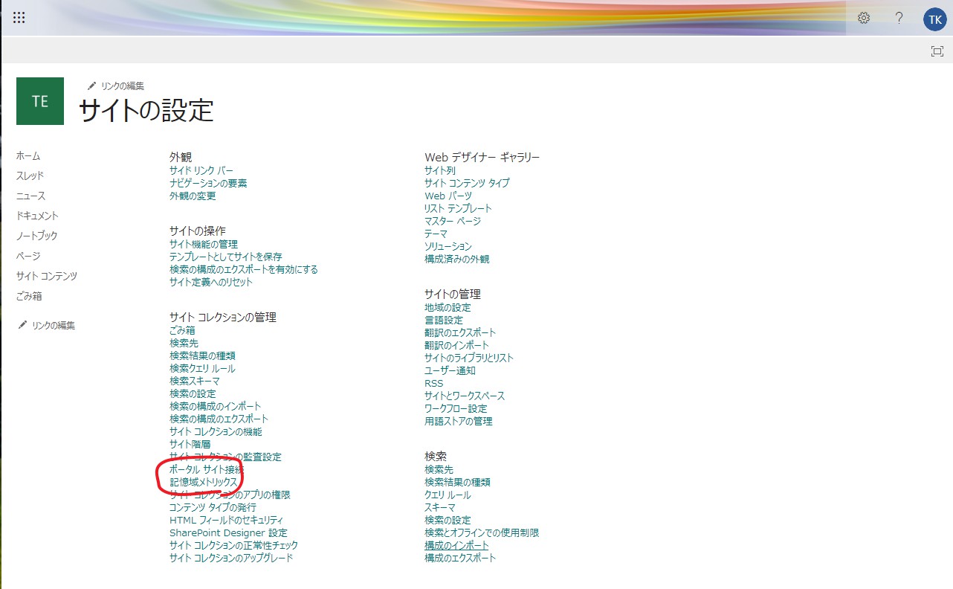
Task: Open 検索結果の種類 under サイト コレクションの管理
Action: click(202, 355)
